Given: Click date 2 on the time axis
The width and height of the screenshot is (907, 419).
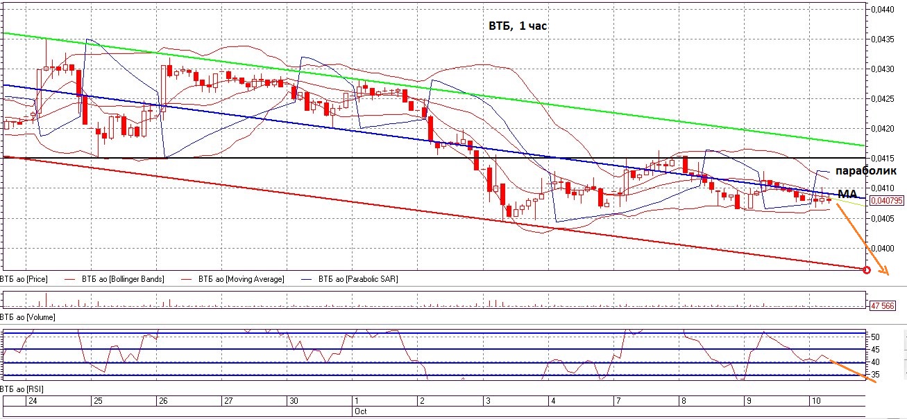Looking at the screenshot, I should click(x=421, y=401).
